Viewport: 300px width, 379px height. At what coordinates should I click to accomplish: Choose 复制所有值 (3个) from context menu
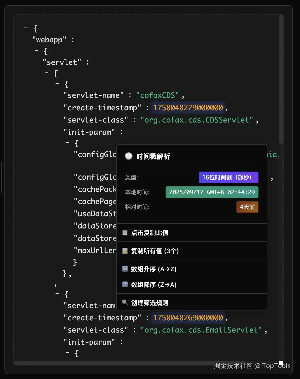pyautogui.click(x=155, y=251)
